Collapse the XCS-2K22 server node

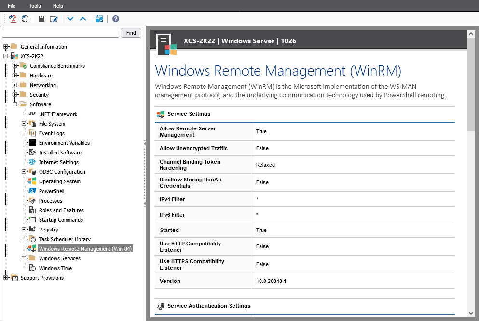coord(5,56)
